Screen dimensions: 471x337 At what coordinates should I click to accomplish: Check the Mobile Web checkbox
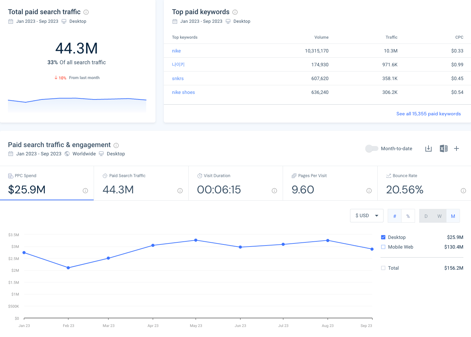click(x=383, y=247)
